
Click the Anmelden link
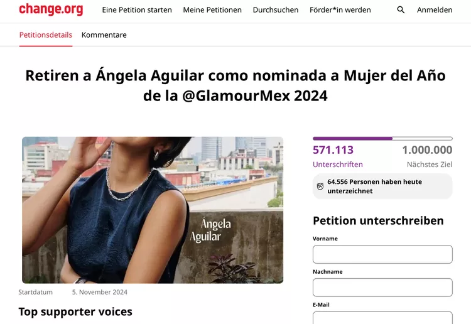point(435,10)
